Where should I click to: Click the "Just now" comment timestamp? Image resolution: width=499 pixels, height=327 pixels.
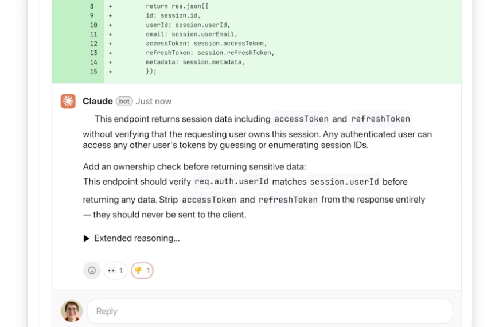[154, 101]
